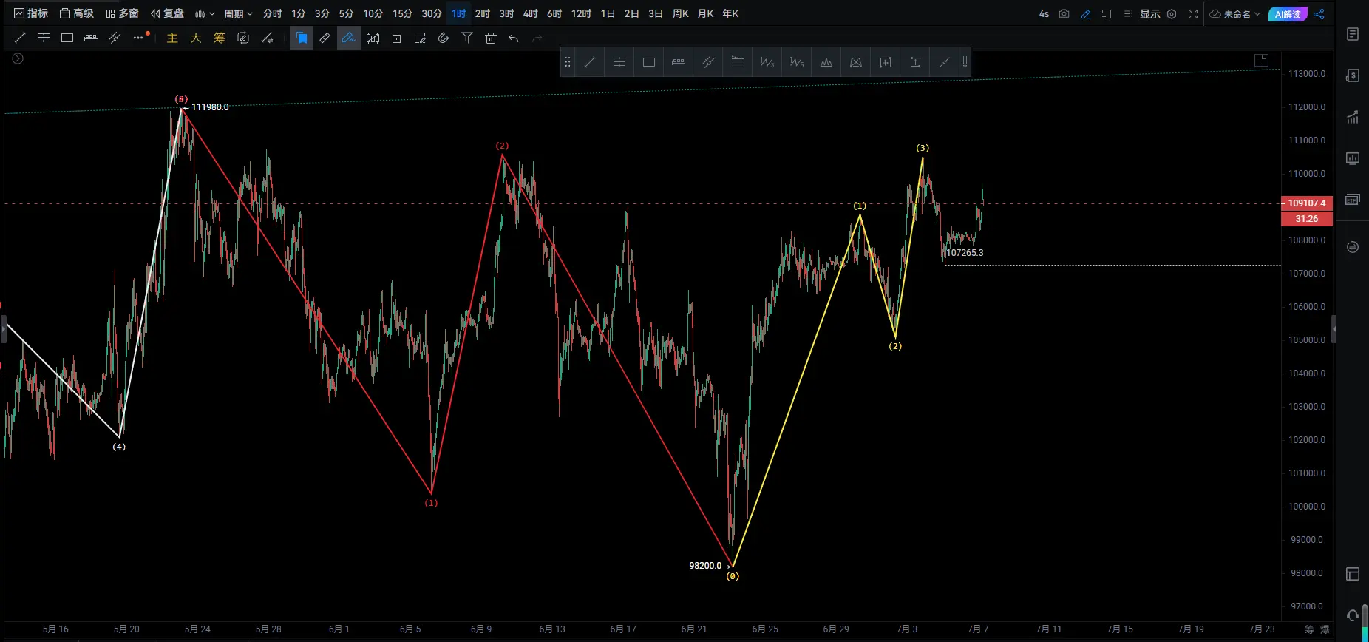Click the 主 indicator button
The image size is (1369, 642).
click(x=172, y=38)
